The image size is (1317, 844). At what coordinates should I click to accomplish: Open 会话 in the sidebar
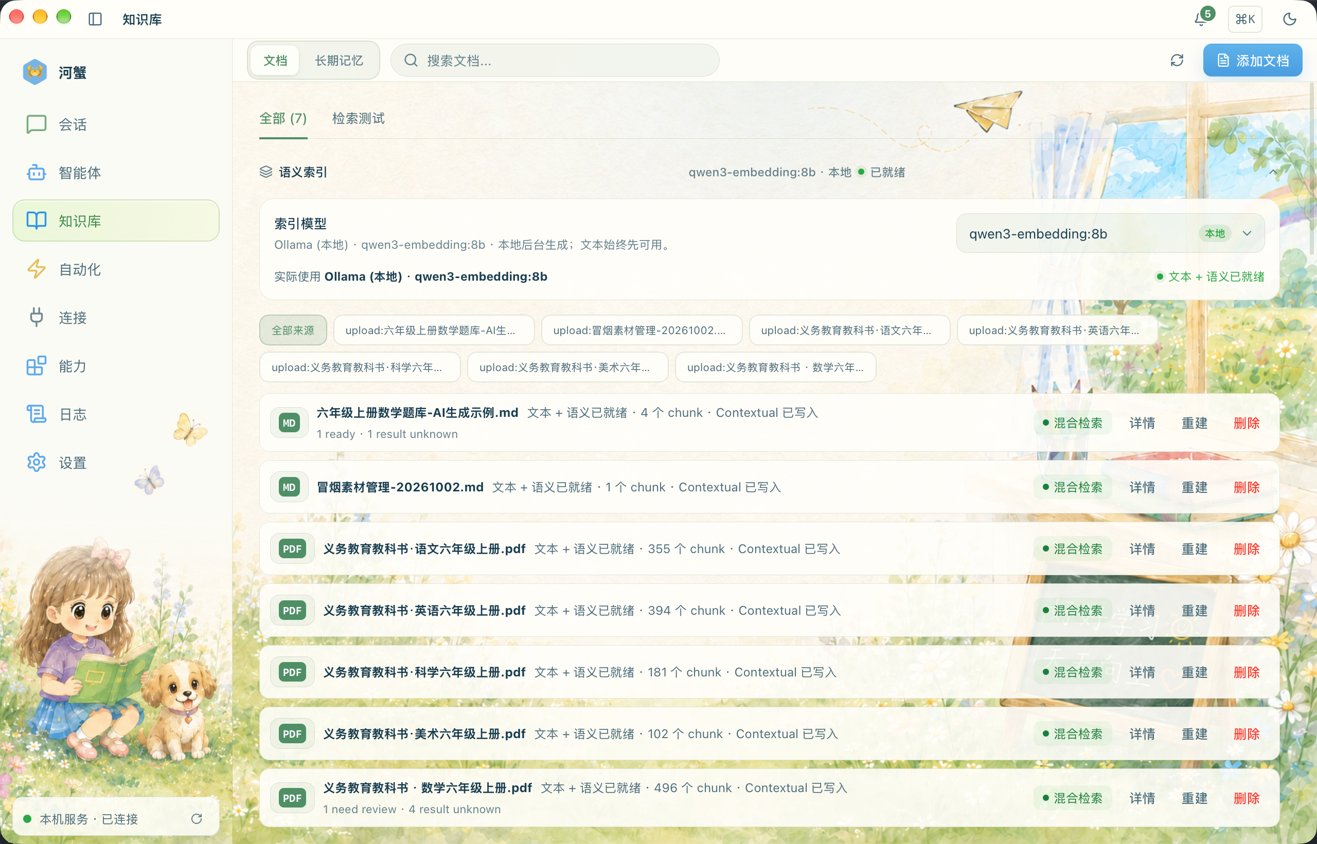[116, 124]
